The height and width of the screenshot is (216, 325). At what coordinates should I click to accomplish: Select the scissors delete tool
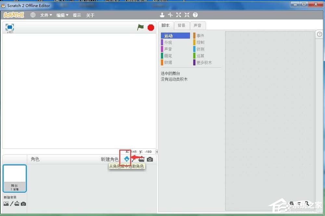click(170, 15)
